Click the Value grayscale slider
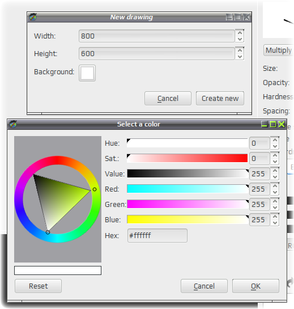The height and width of the screenshot is (309, 294). click(x=188, y=173)
